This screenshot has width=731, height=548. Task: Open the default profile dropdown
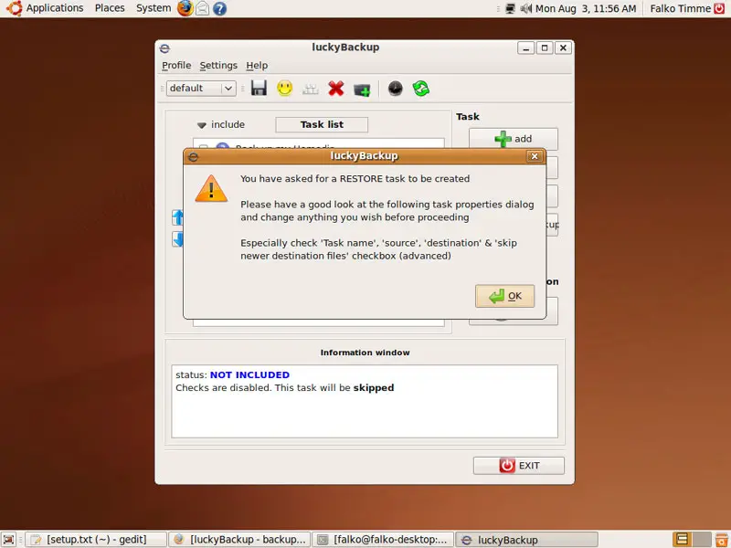201,88
